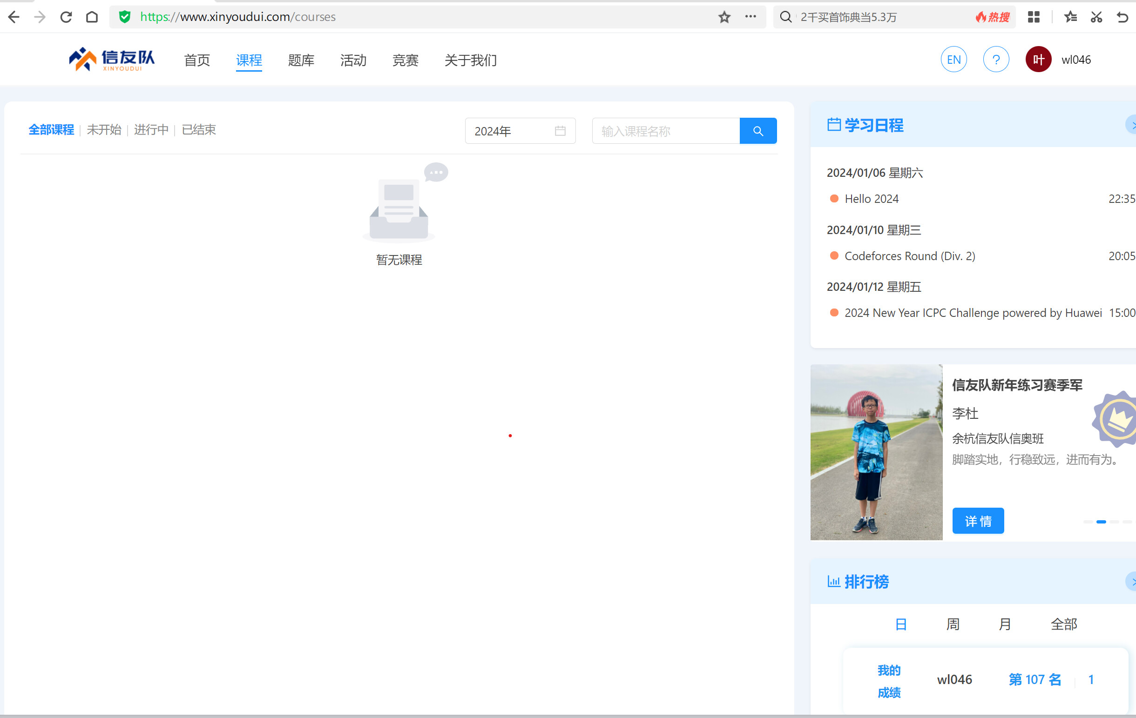Expand the 排行榜 panel arrow

coord(1131,581)
